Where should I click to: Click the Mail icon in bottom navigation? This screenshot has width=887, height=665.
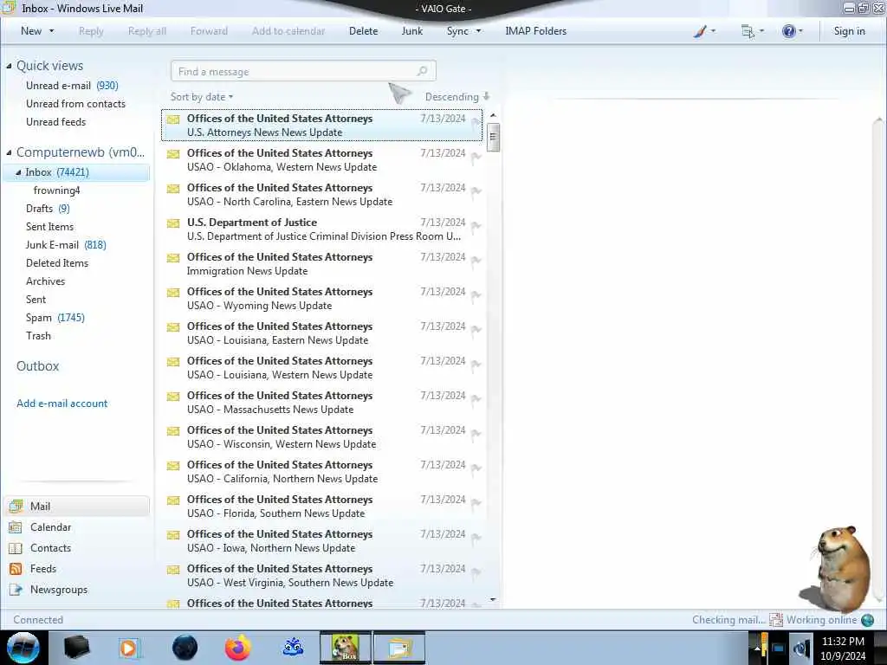(16, 506)
